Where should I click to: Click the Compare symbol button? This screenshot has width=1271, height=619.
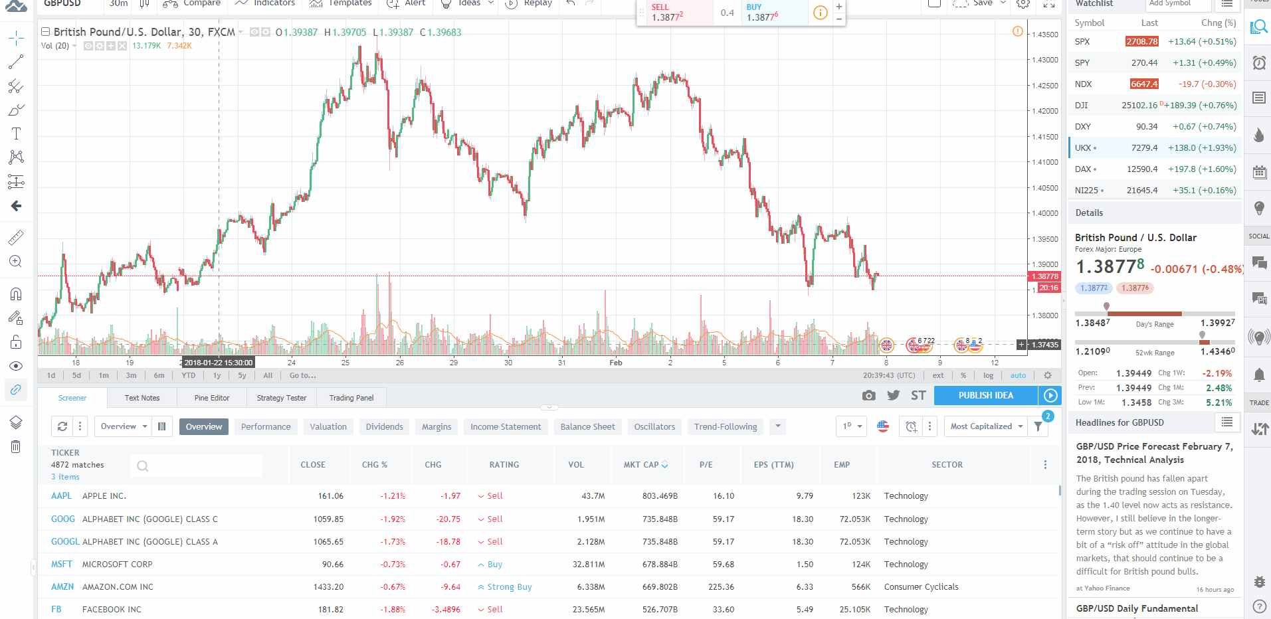click(192, 3)
